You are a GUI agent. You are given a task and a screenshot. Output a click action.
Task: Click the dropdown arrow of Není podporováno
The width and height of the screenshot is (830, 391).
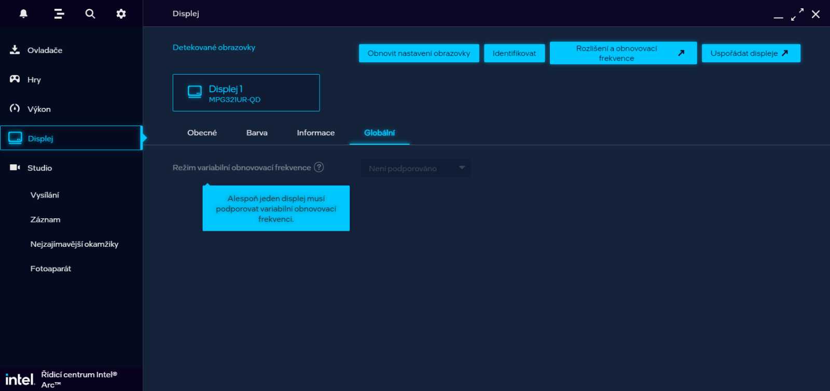(462, 167)
